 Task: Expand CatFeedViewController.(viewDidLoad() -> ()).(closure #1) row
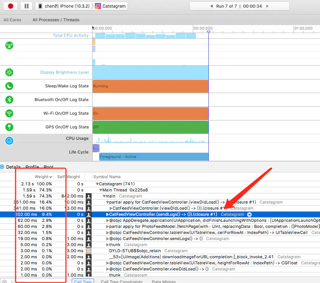(x=111, y=208)
